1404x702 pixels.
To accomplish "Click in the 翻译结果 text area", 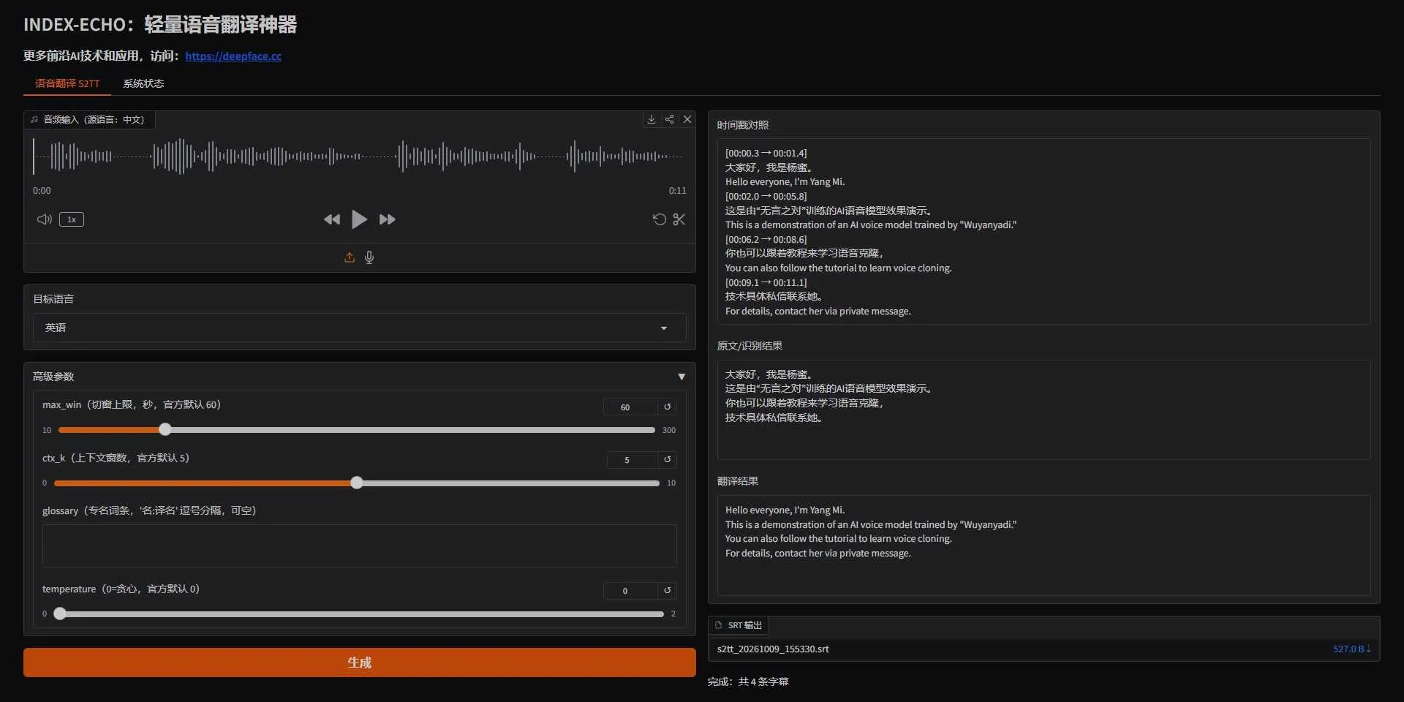I will 1043,546.
